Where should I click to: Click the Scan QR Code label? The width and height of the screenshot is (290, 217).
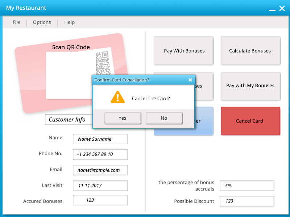click(x=71, y=47)
